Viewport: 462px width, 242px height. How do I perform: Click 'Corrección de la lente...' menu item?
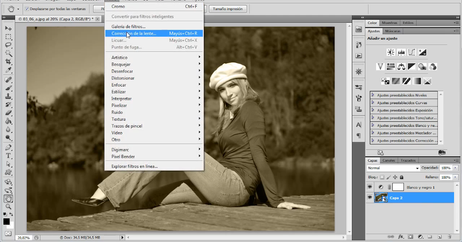pyautogui.click(x=154, y=33)
